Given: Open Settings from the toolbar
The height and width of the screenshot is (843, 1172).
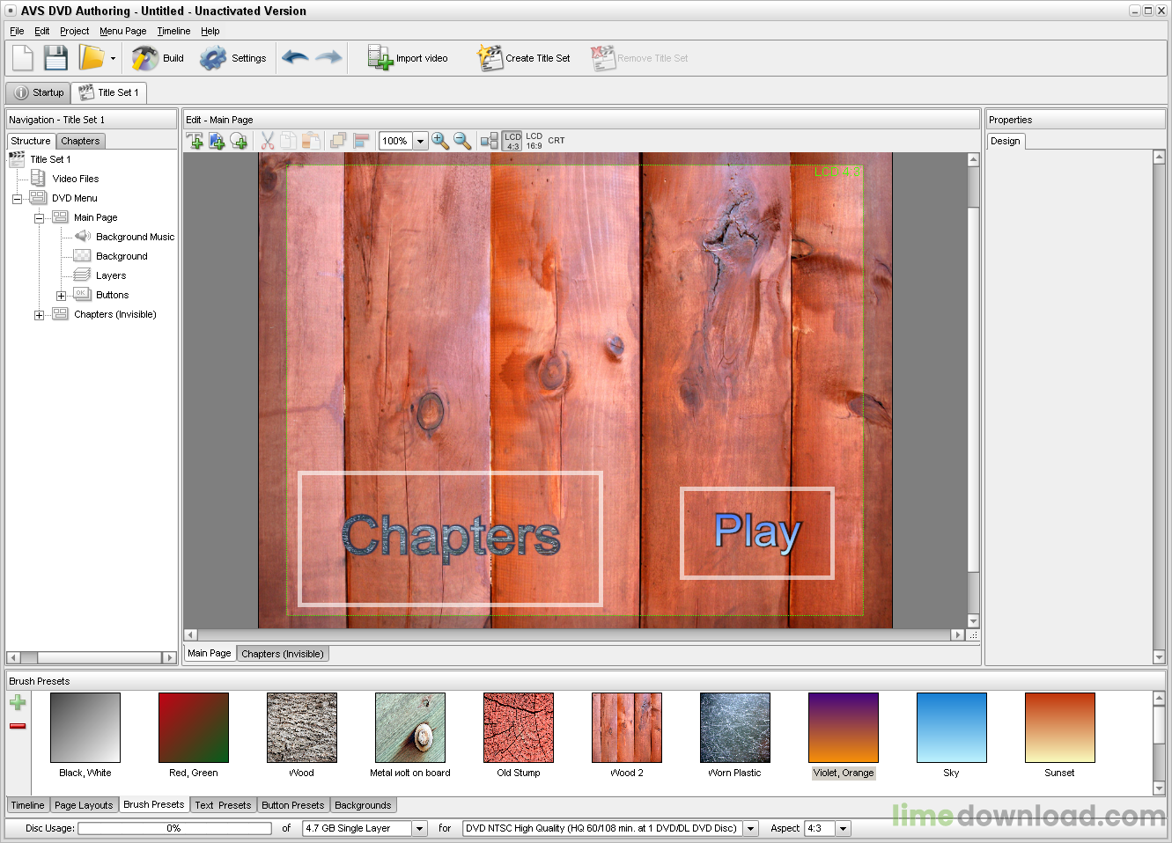Looking at the screenshot, I should [232, 58].
